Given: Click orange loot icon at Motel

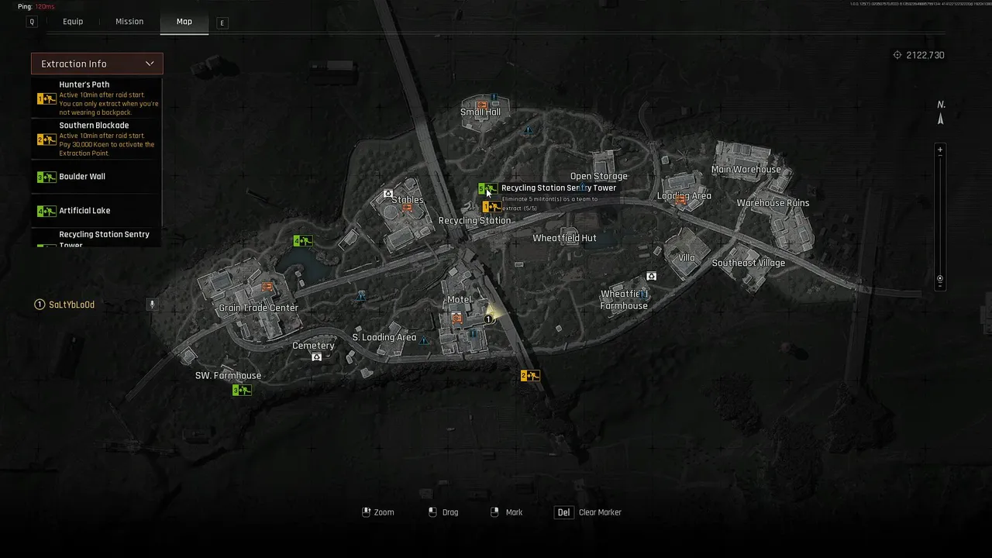Looking at the screenshot, I should tap(457, 317).
